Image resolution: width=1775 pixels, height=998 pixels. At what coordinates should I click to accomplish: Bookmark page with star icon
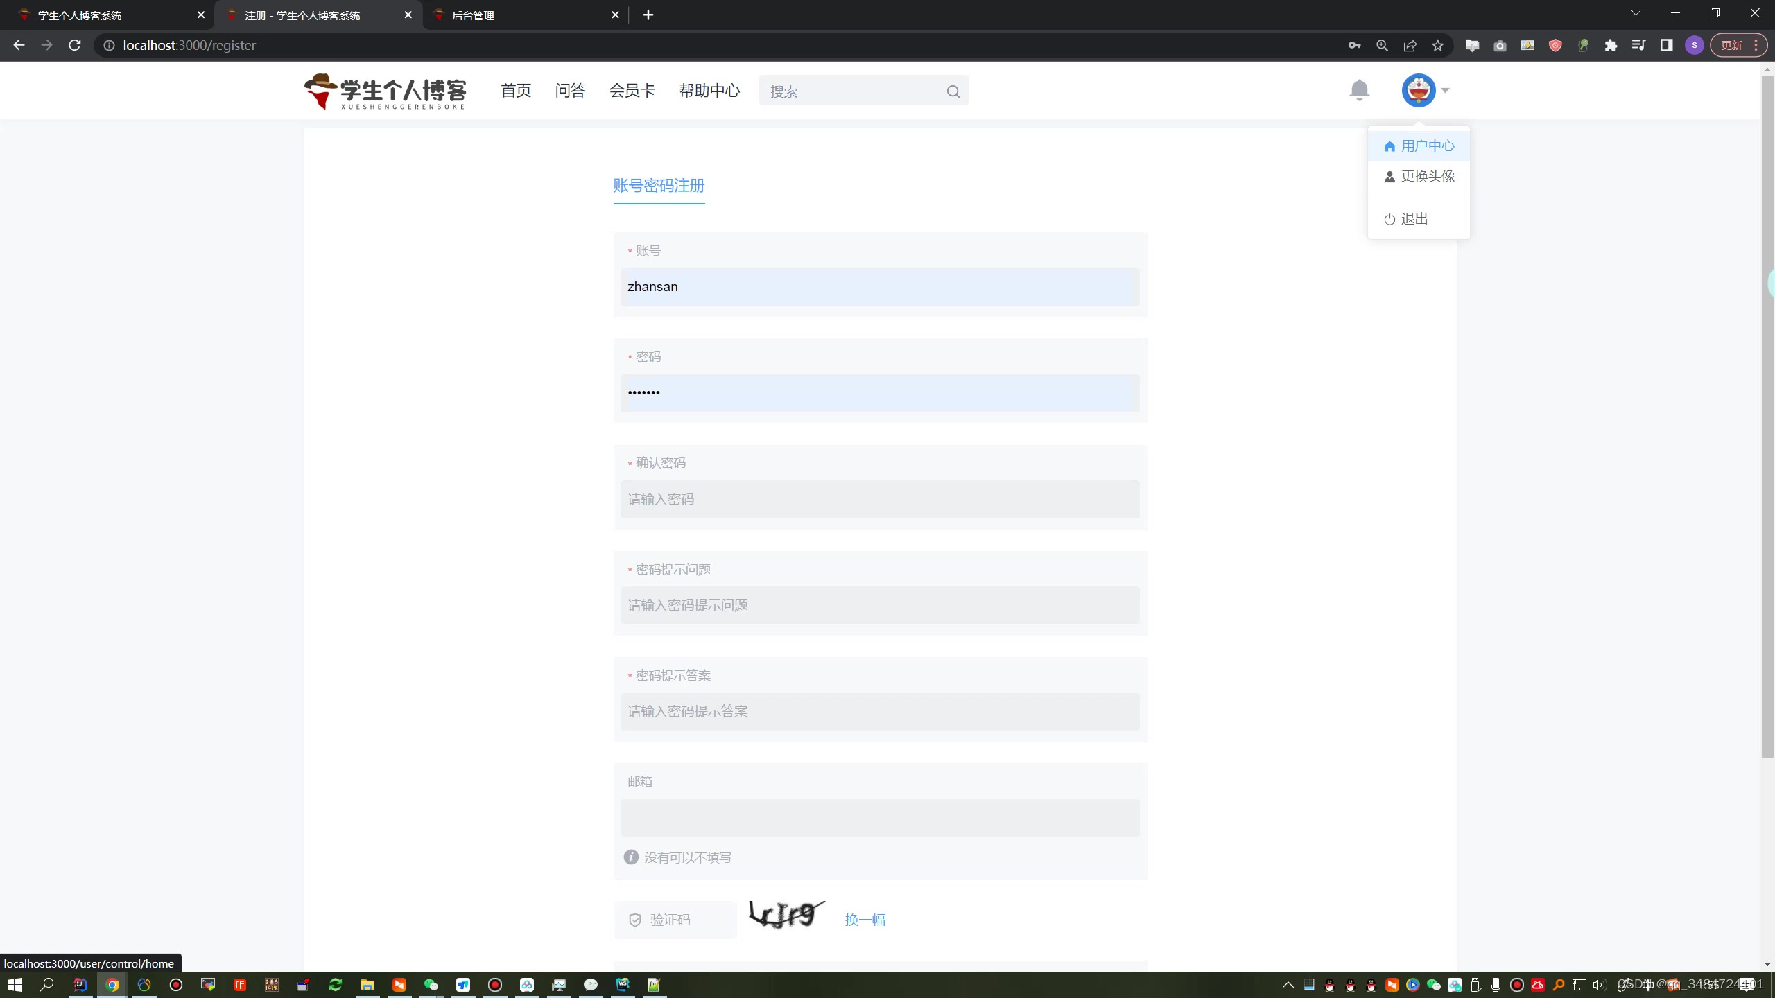(x=1438, y=46)
